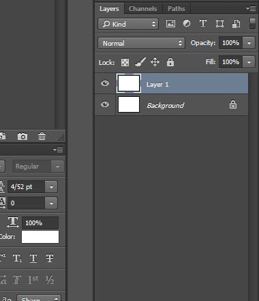The image size is (259, 301).
Task: Lock image pixels brush icon
Action: [x=140, y=62]
